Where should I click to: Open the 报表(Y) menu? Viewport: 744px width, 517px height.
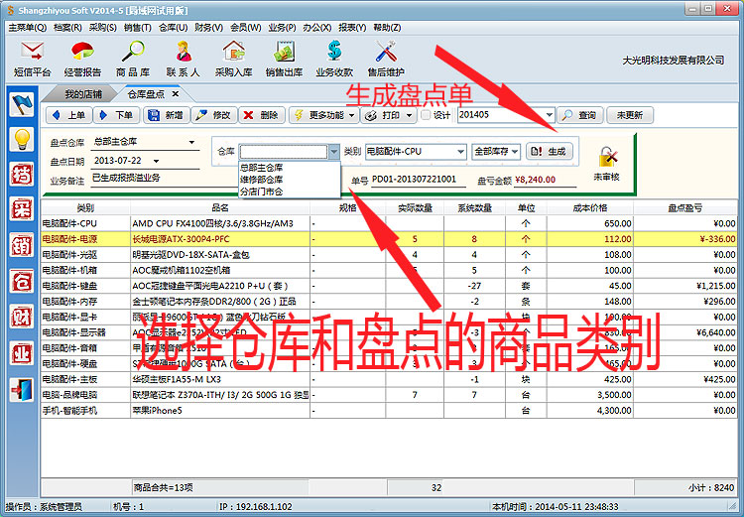click(x=352, y=28)
